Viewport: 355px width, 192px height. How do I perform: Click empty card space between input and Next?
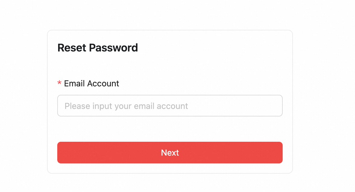[x=170, y=129]
